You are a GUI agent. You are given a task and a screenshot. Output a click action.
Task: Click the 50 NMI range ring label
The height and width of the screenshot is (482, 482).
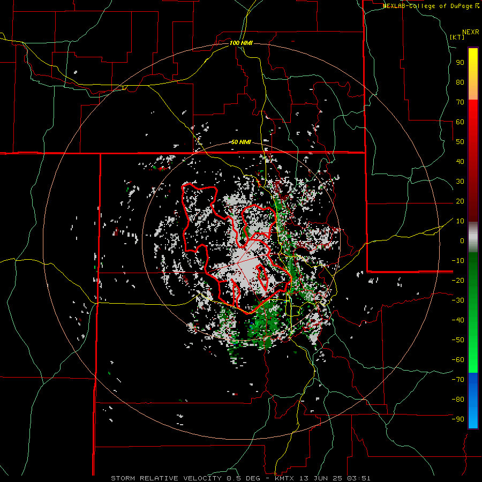[242, 142]
